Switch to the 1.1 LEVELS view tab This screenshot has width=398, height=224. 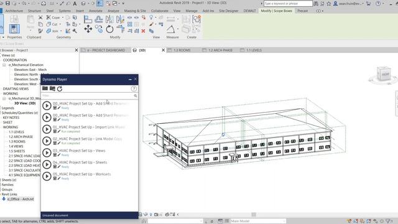coord(254,50)
